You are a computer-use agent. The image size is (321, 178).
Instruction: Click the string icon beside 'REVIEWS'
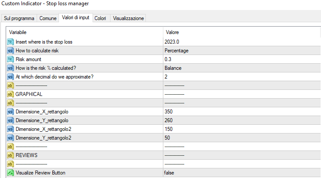(10, 155)
